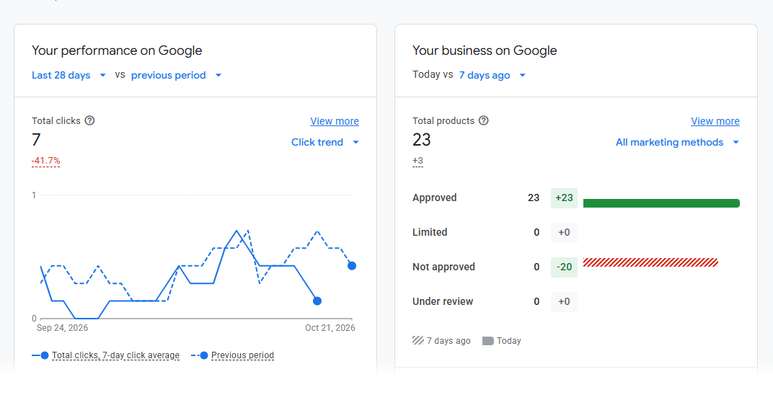This screenshot has height=395, width=773.
Task: Toggle Total clicks 7-day average legend
Action: [x=105, y=355]
